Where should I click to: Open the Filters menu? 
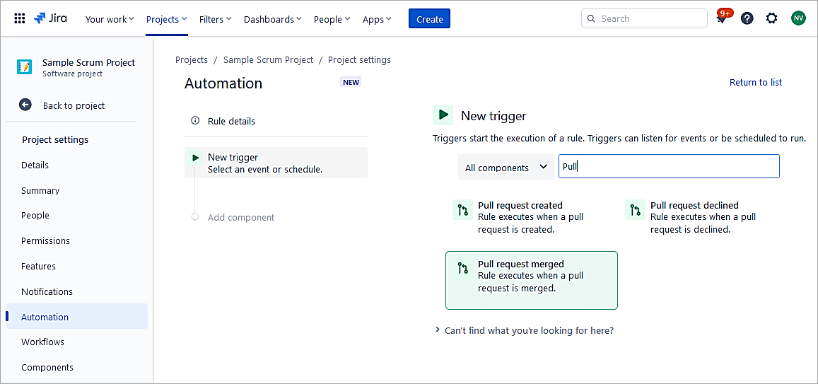(215, 19)
